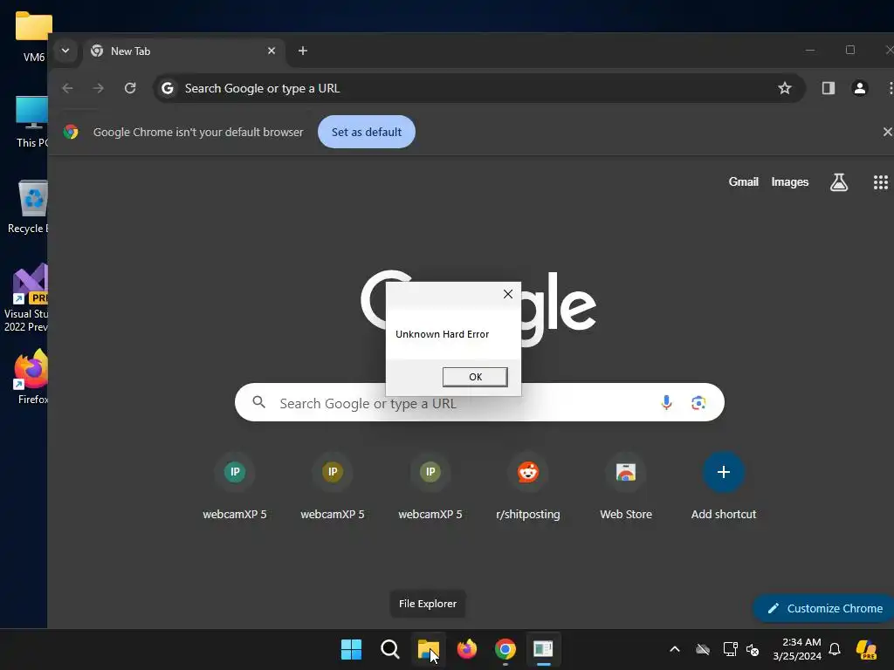The image size is (894, 670).
Task: Open the Search Labs flask icon
Action: point(839,182)
